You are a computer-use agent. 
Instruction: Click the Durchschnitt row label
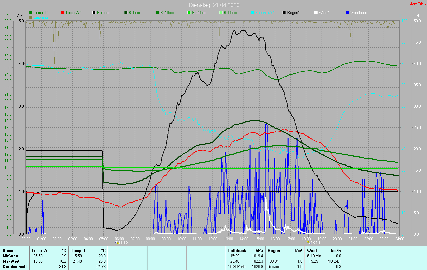pos(14,267)
